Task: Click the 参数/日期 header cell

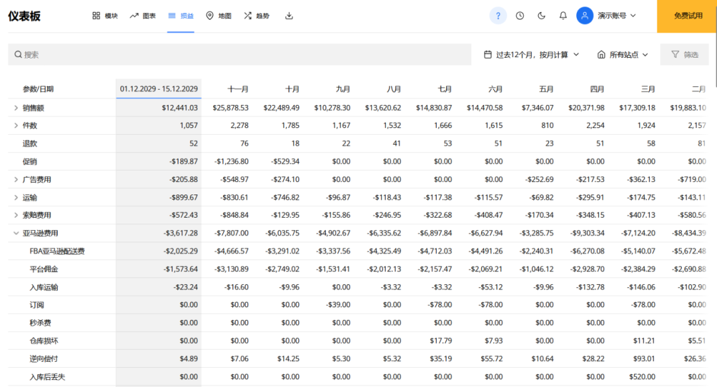Action: tap(39, 89)
